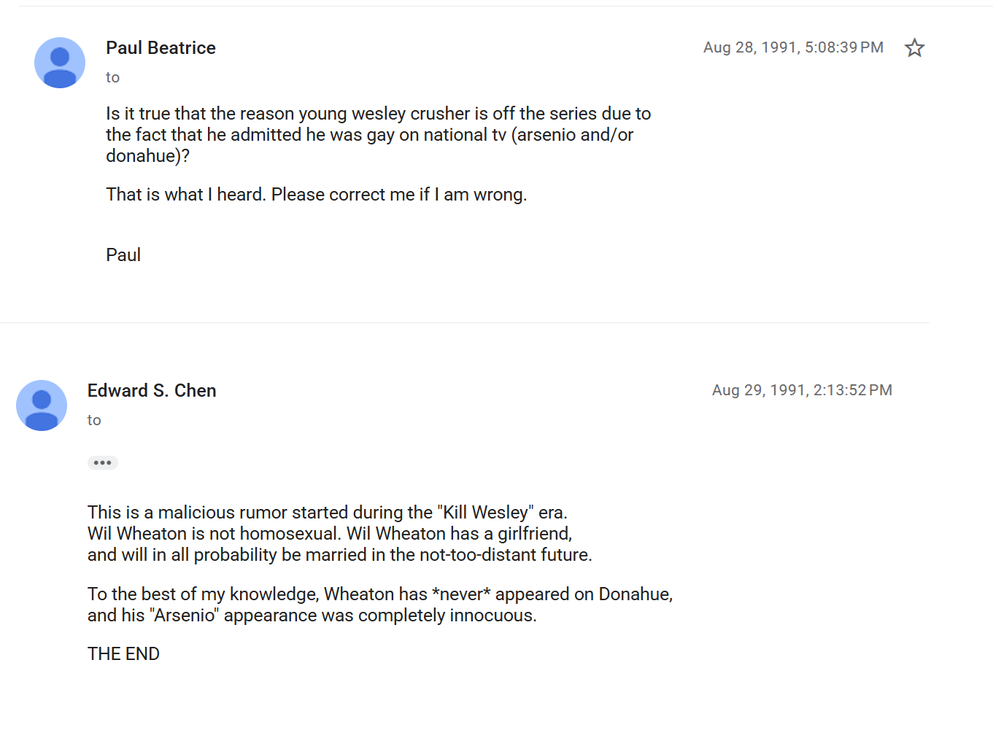Open sender name Edward S. Chen
993x730 pixels.
coord(152,391)
